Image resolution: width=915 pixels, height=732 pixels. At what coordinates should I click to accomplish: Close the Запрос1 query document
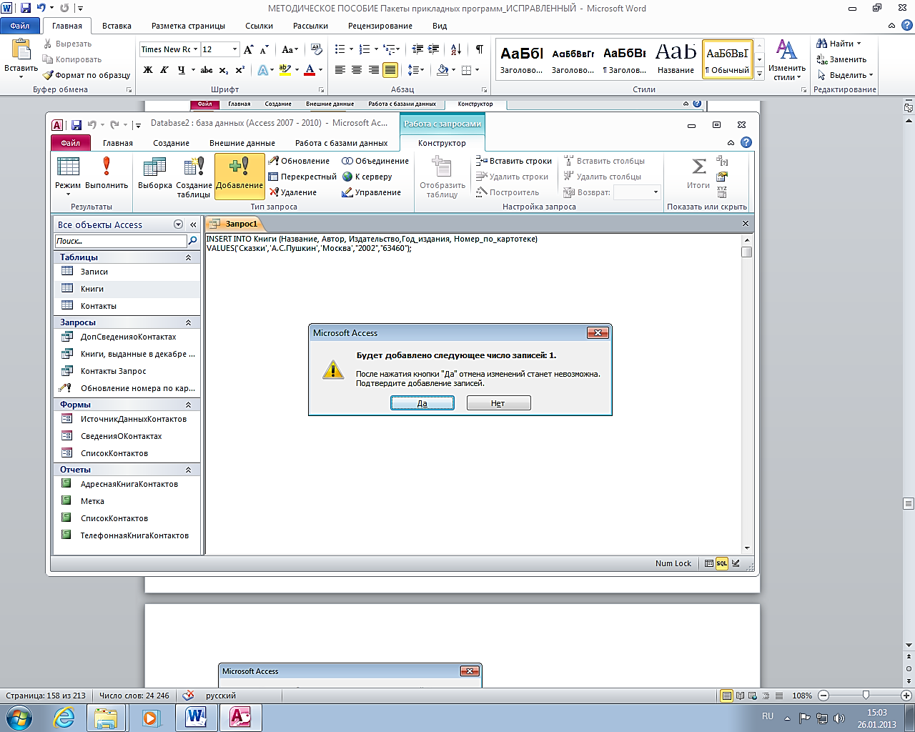(745, 224)
